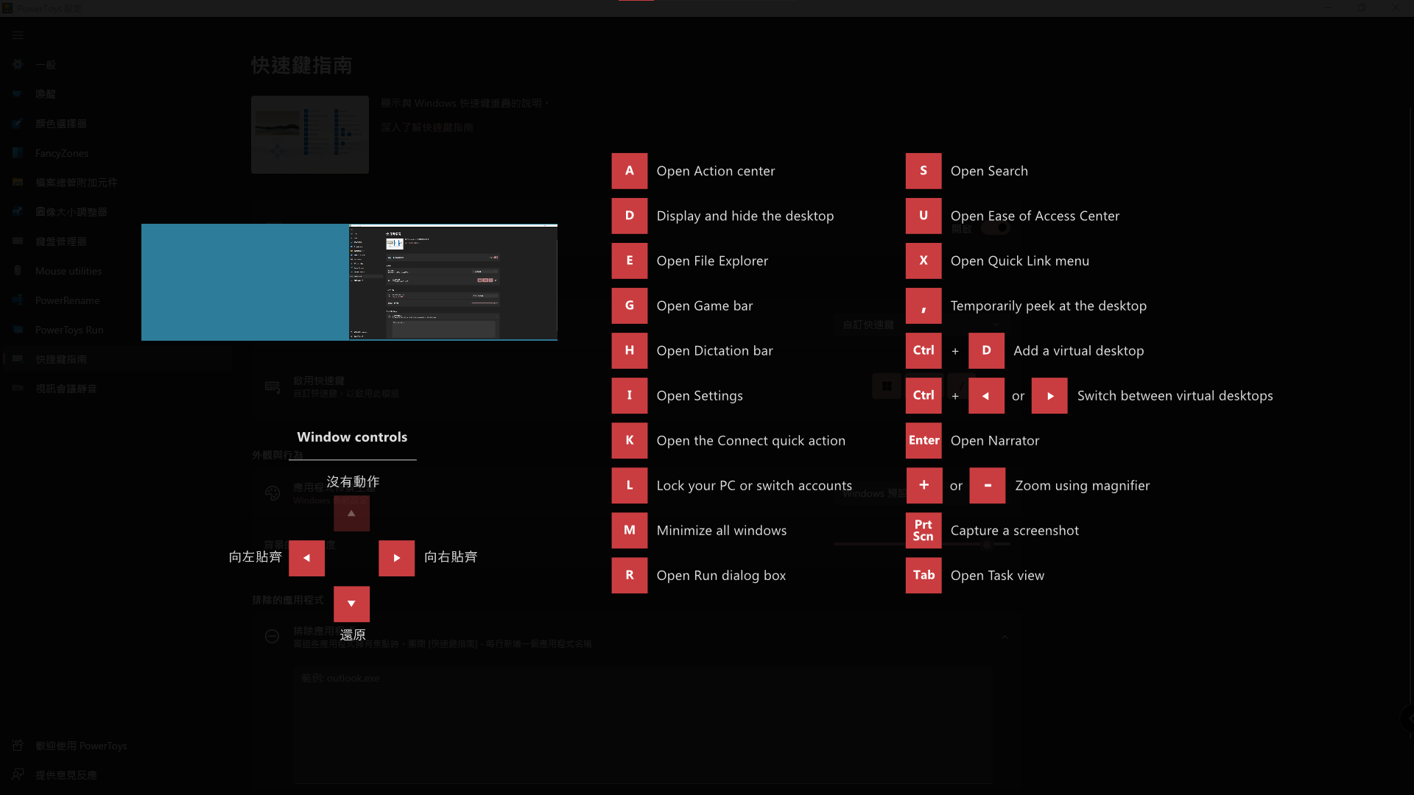Click the left arrow tile next to 向左貼齊

click(306, 558)
